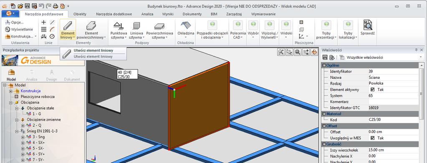Click the Komentarz input field
Viewport: 427px width, 163px height.
pyautogui.click(x=393, y=102)
